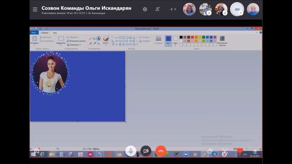Image resolution: width=292 pixels, height=164 pixels.
Task: Open more call options plus icon
Action: tap(255, 151)
